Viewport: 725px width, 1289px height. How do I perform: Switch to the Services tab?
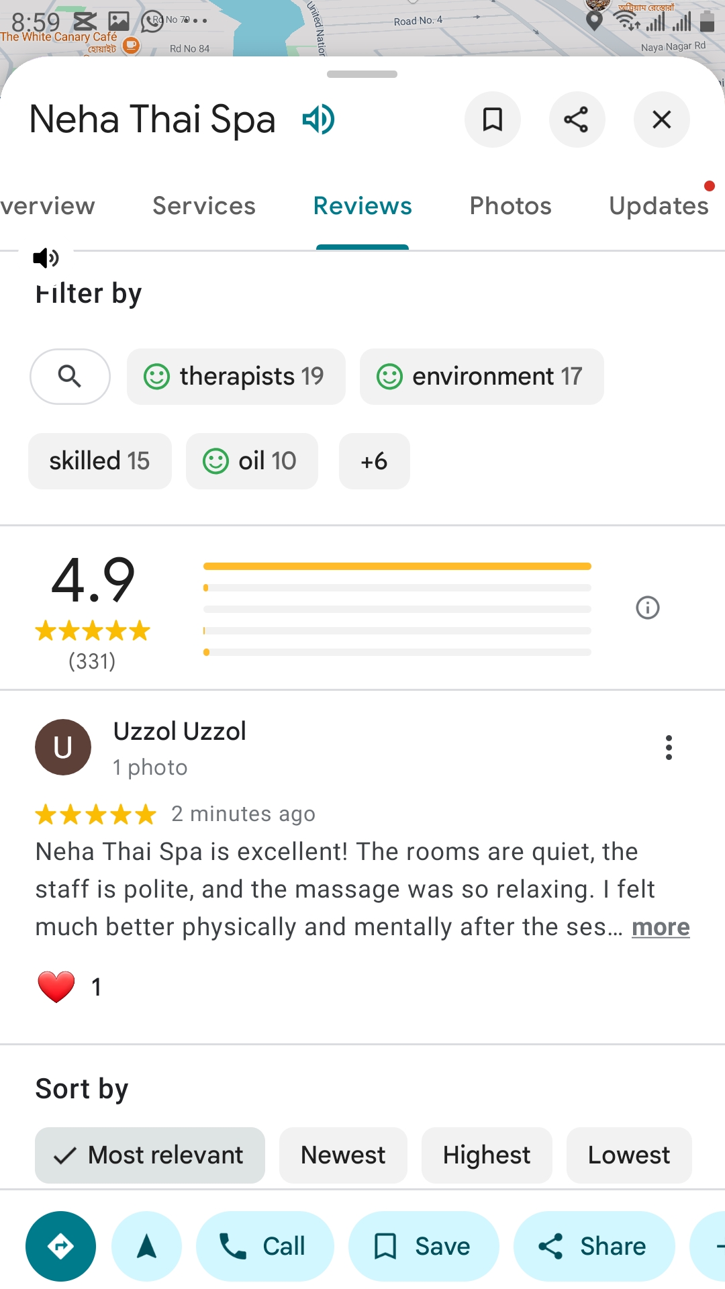[204, 206]
